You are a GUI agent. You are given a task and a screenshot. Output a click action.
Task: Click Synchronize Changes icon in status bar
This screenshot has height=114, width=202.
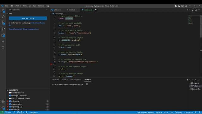[x=14, y=112]
